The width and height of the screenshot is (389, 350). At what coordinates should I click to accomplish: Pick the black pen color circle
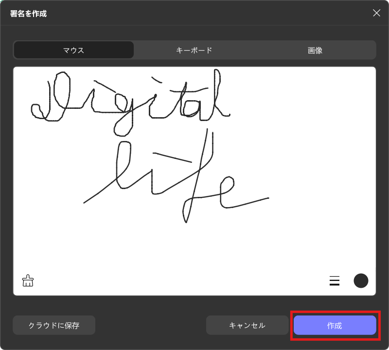[361, 280]
